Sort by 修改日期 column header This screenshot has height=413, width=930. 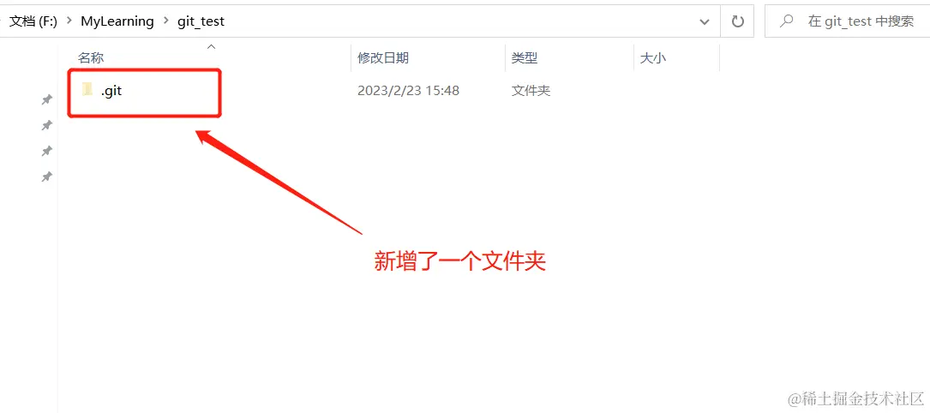383,58
